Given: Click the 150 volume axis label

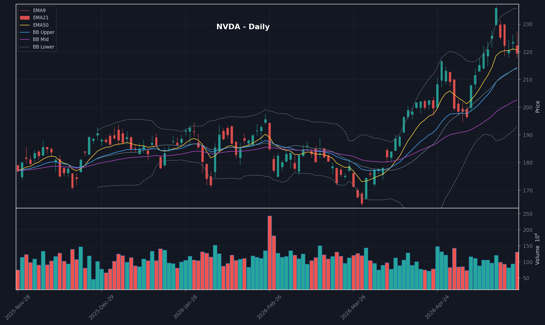Looking at the screenshot, I should (528, 246).
